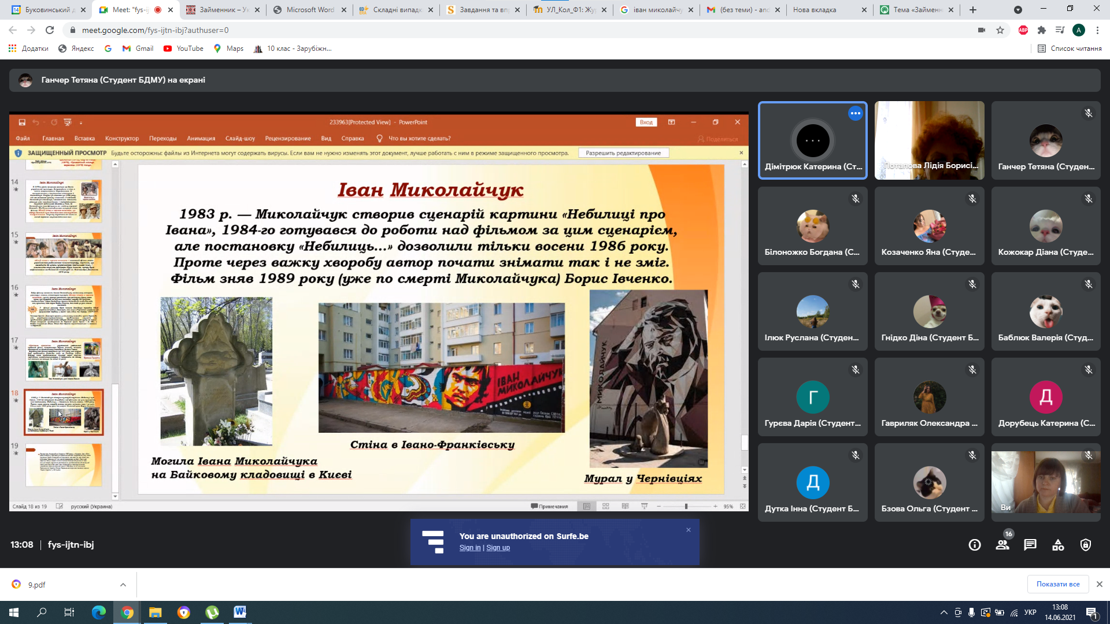The image size is (1110, 624).
Task: Open Meet activities icon
Action: (1058, 545)
